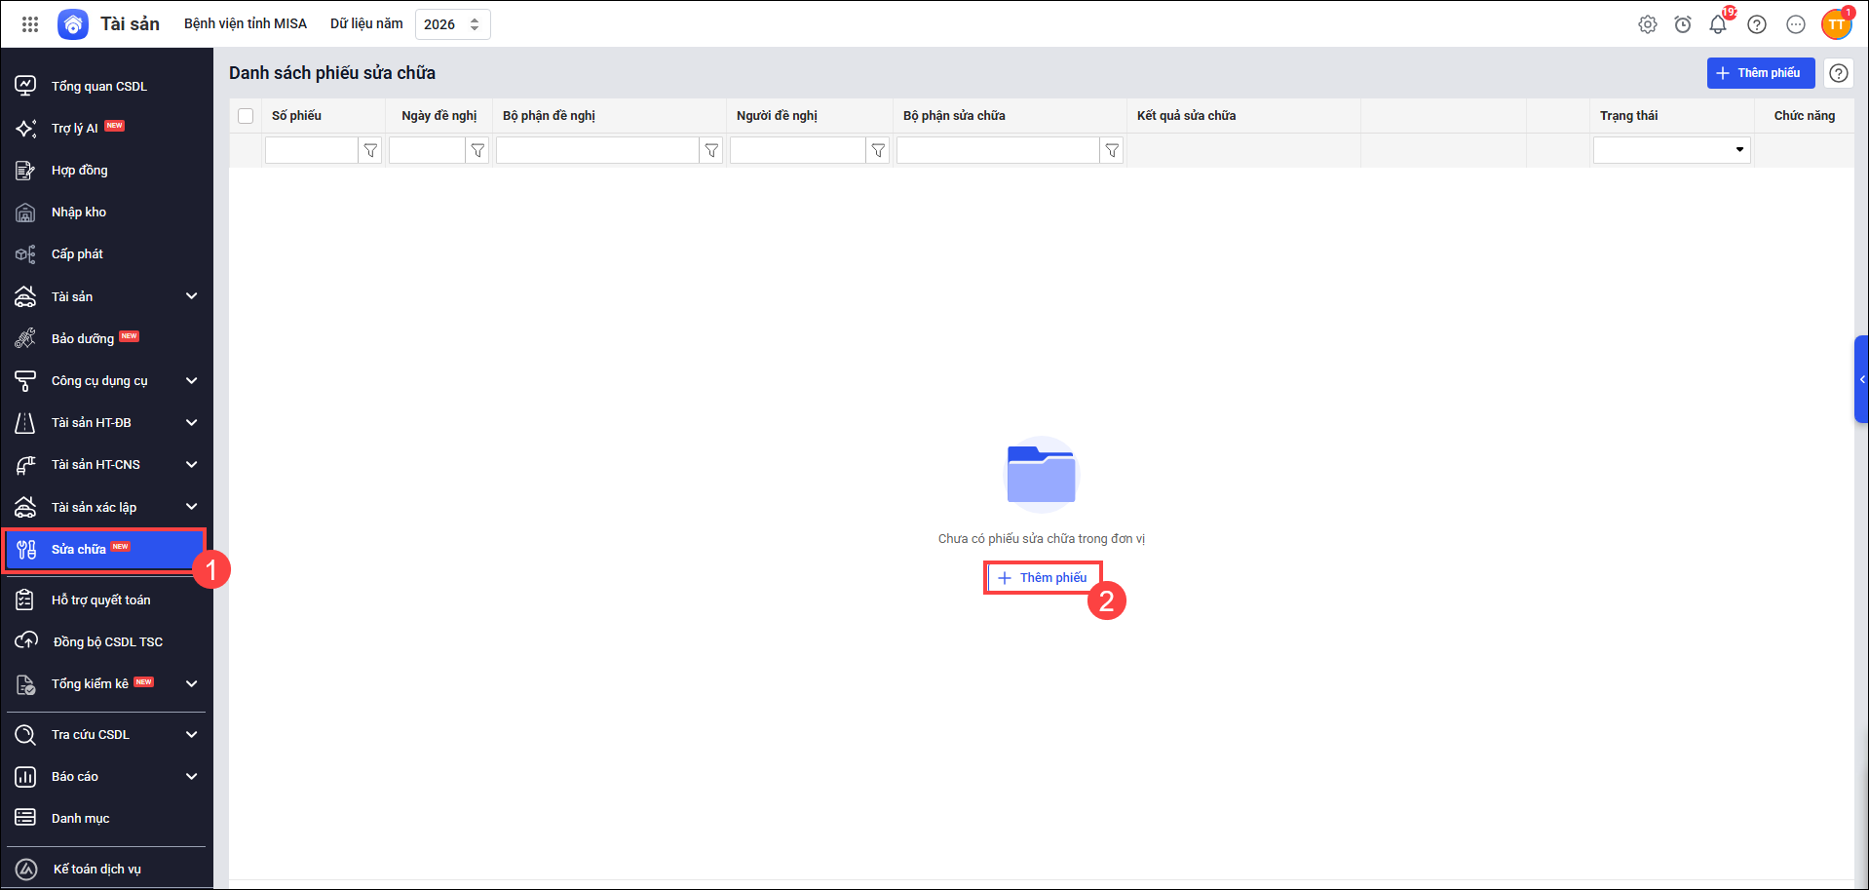The height and width of the screenshot is (890, 1869).
Task: Open Tổng quan CSDL menu item
Action: point(99,86)
